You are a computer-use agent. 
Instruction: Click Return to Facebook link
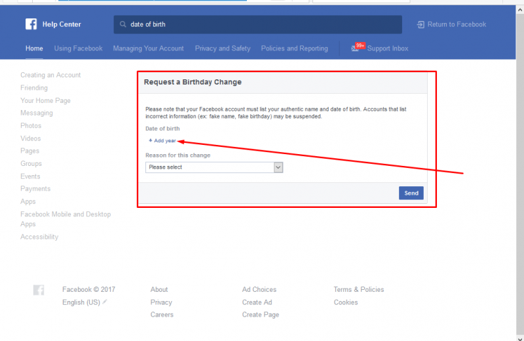point(457,24)
